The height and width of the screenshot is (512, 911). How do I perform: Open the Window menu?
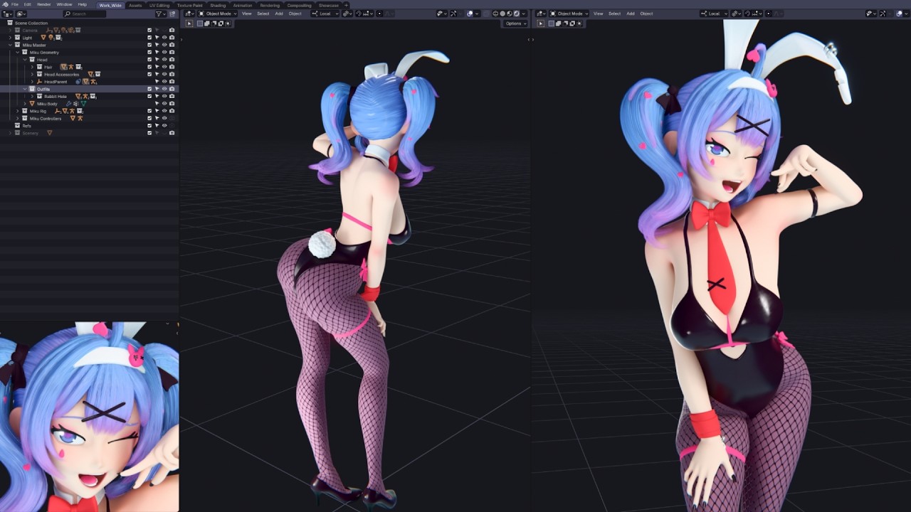(64, 4)
